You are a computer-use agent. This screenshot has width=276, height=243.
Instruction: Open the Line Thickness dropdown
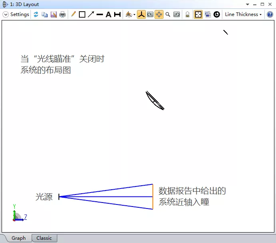pos(243,14)
